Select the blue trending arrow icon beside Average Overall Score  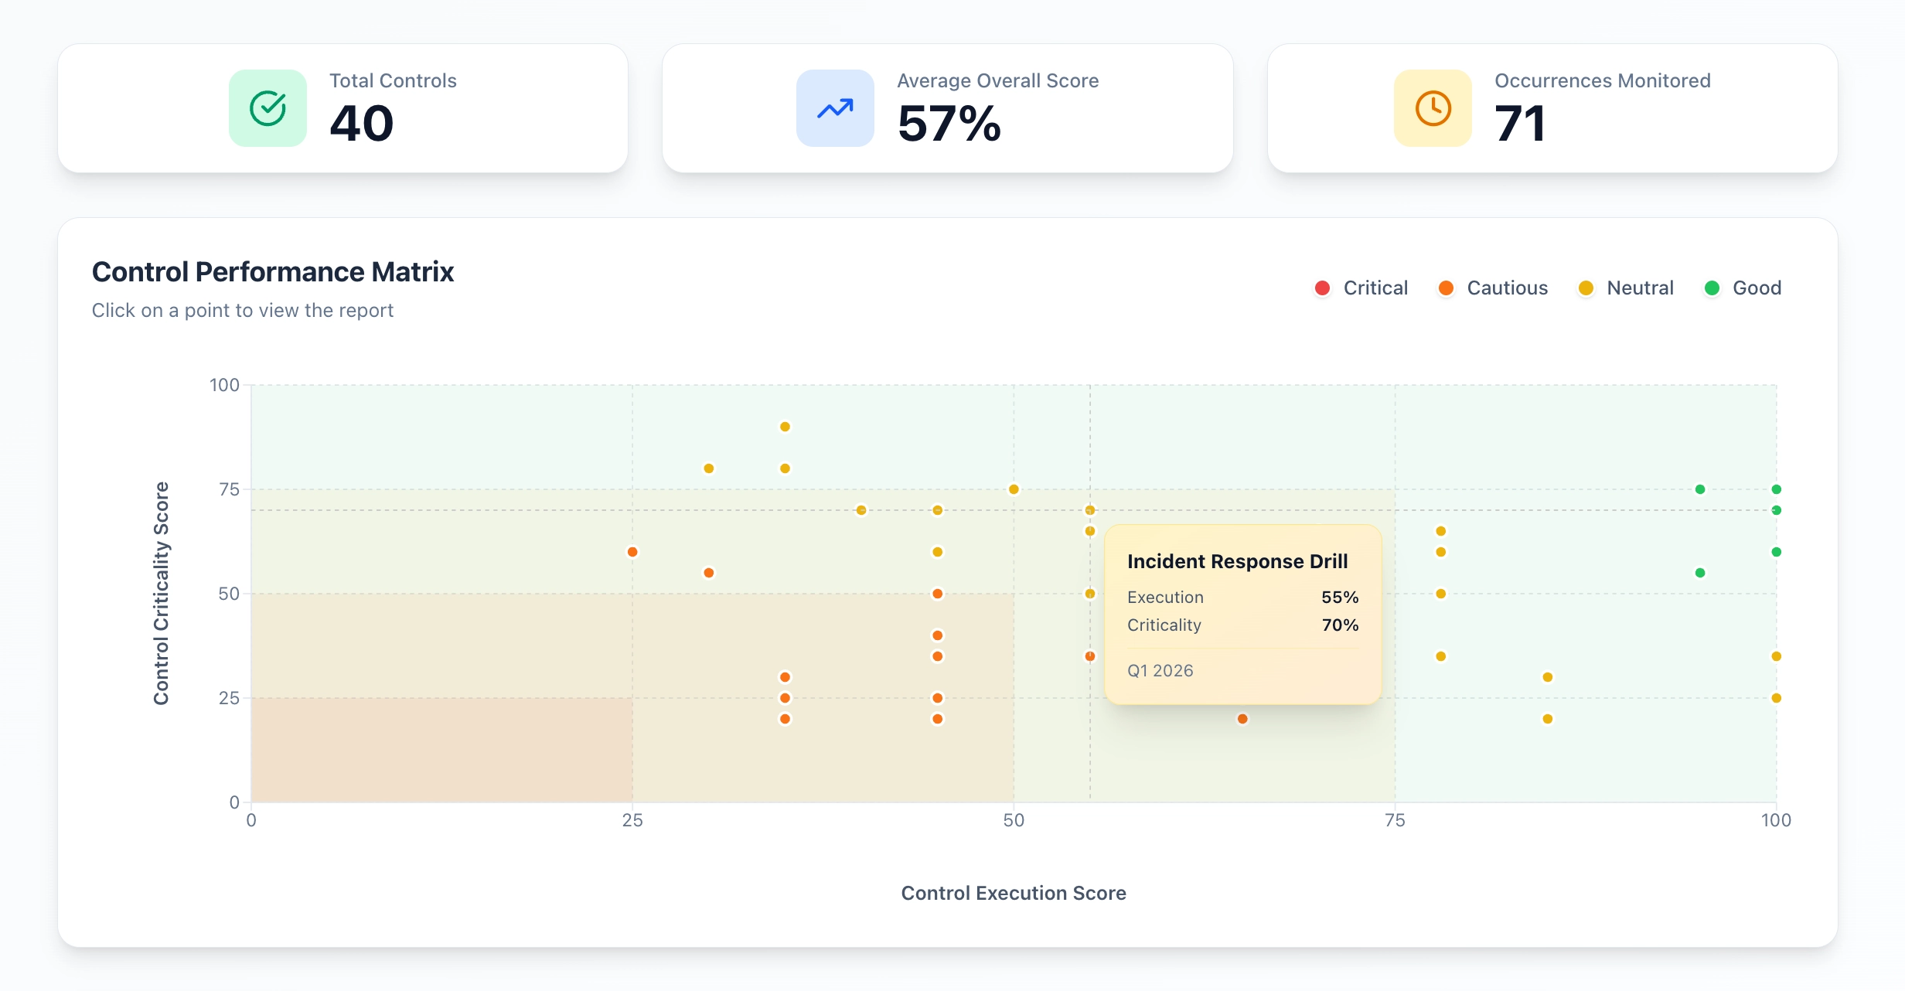click(833, 108)
